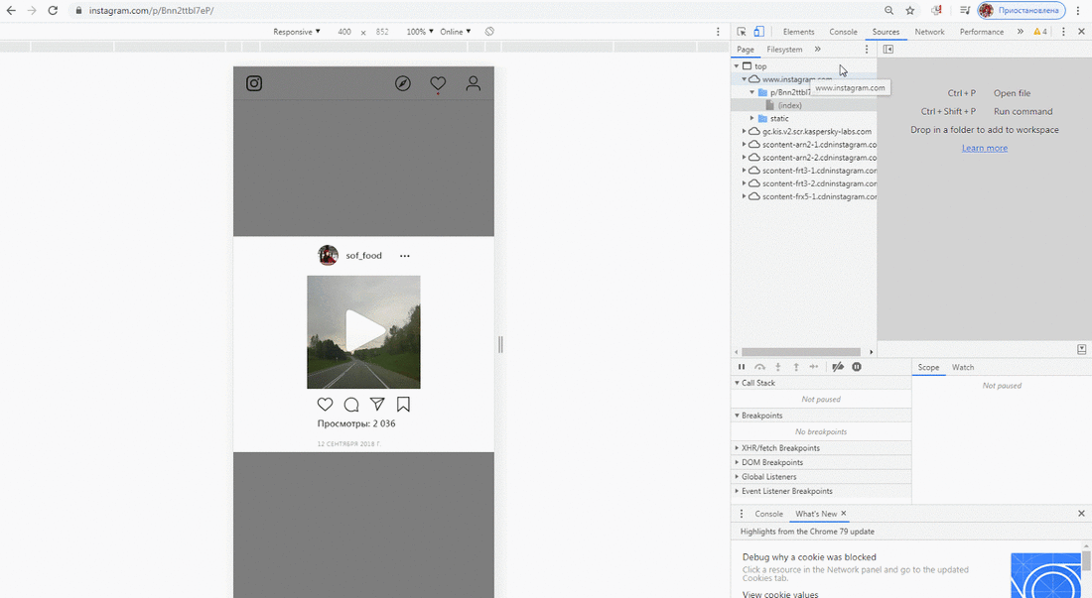
Task: Open the drawer Console tab
Action: pyautogui.click(x=768, y=514)
